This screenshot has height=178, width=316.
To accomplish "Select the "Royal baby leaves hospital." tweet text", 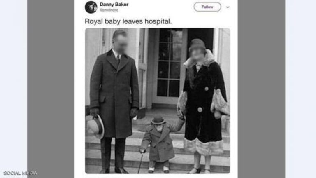I will pos(128,21).
